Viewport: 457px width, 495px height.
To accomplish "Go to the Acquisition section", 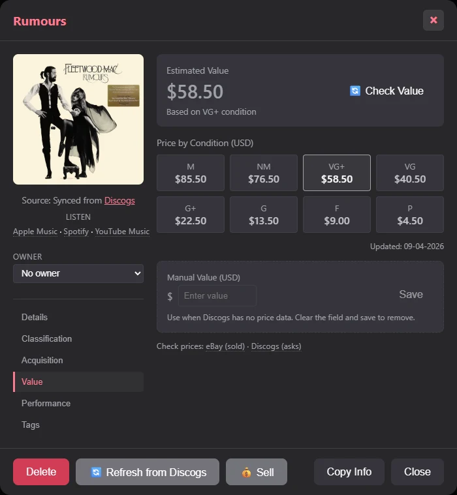I will click(78, 360).
